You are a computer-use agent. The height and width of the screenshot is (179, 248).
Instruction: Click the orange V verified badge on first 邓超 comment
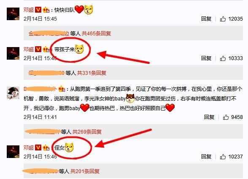click(38, 10)
